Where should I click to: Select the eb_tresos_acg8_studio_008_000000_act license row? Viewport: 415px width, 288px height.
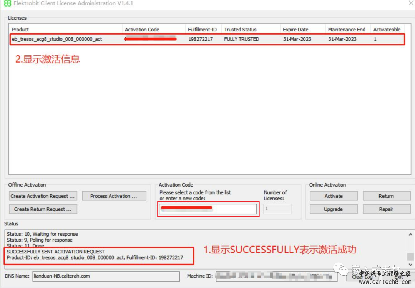tap(207, 39)
